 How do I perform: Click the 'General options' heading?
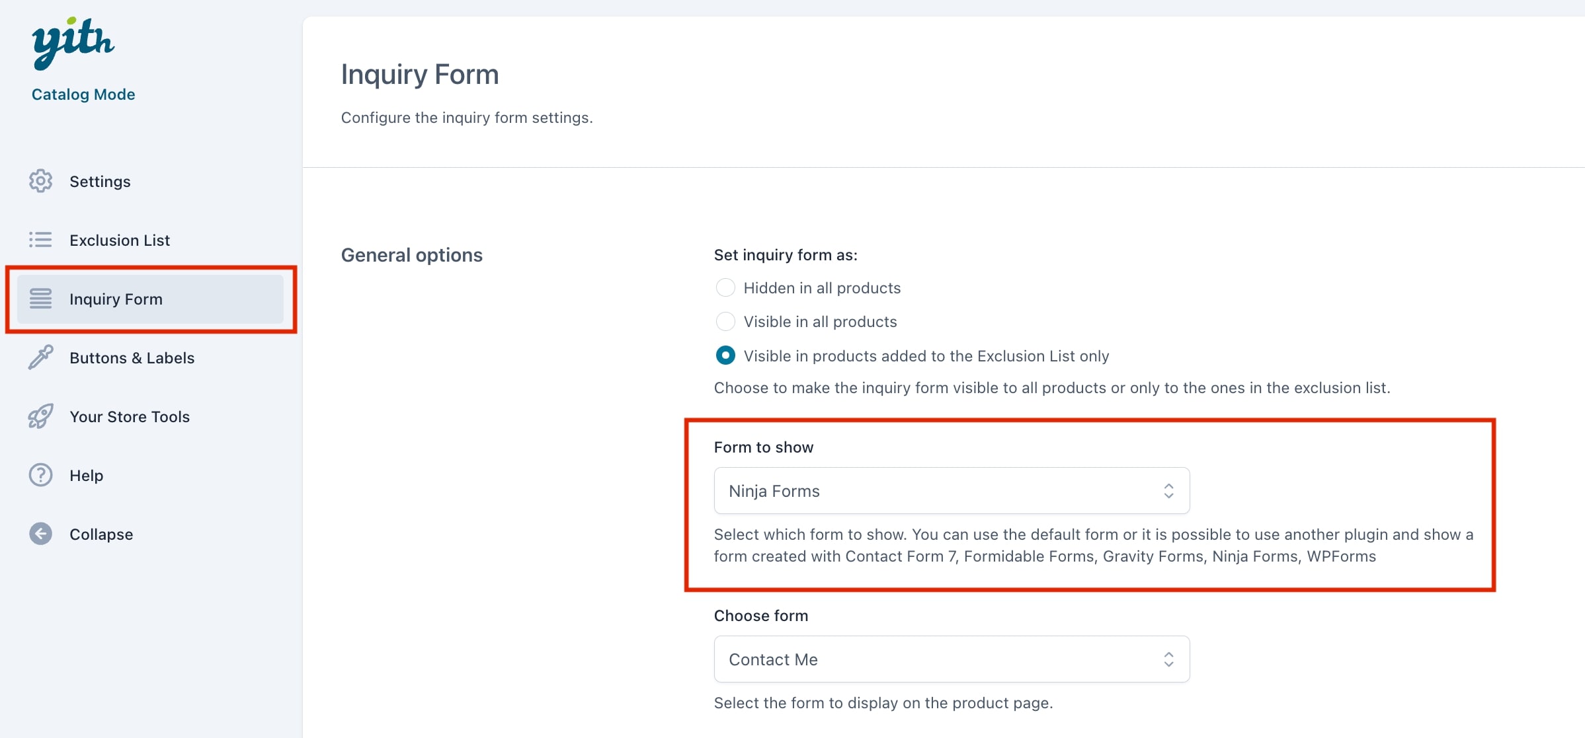click(x=412, y=255)
